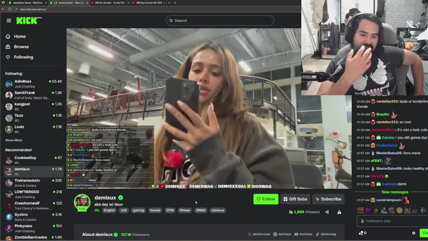The image size is (428, 241).
Task: Click Daethan username in chat
Action: (x=389, y=184)
